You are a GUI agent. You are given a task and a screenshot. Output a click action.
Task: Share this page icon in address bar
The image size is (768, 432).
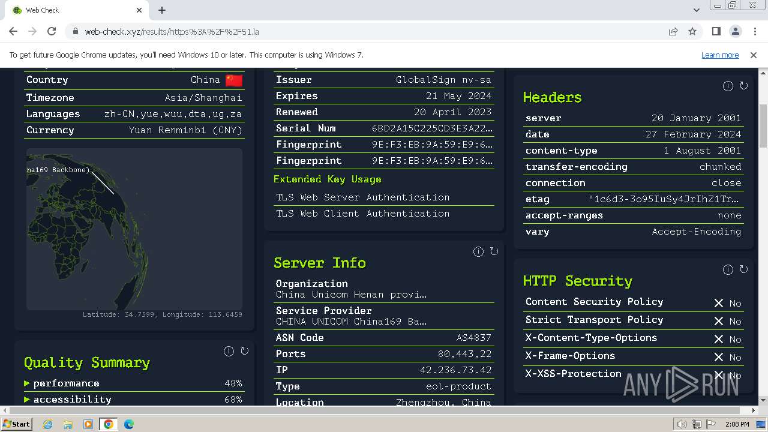tap(673, 31)
